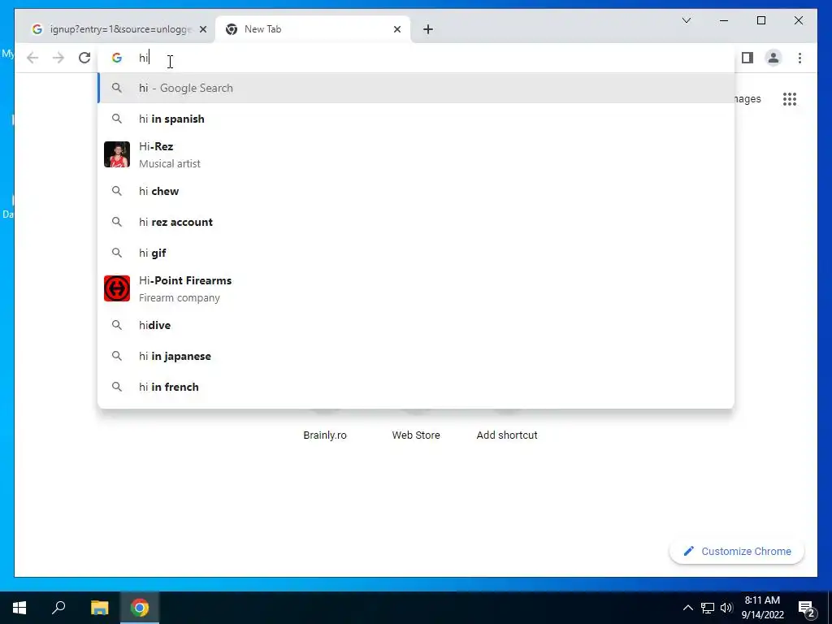Open the network status tray icon
This screenshot has width=832, height=624.
(x=708, y=608)
